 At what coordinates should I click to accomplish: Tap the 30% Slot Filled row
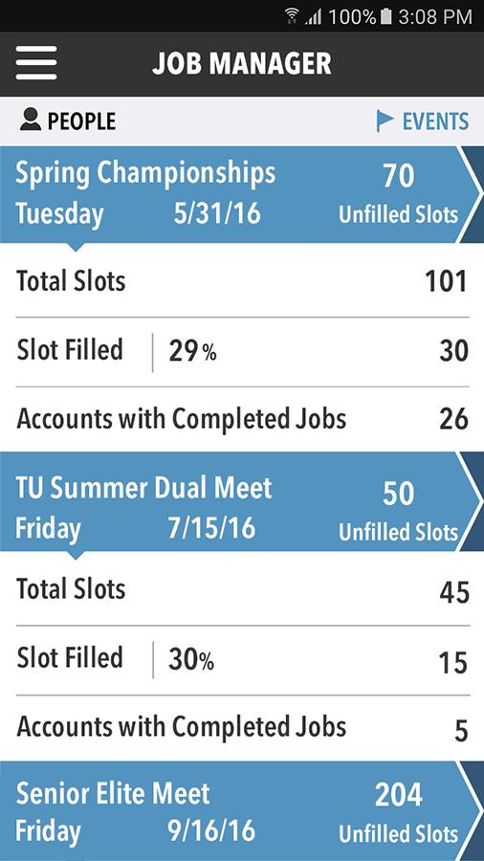[242, 659]
